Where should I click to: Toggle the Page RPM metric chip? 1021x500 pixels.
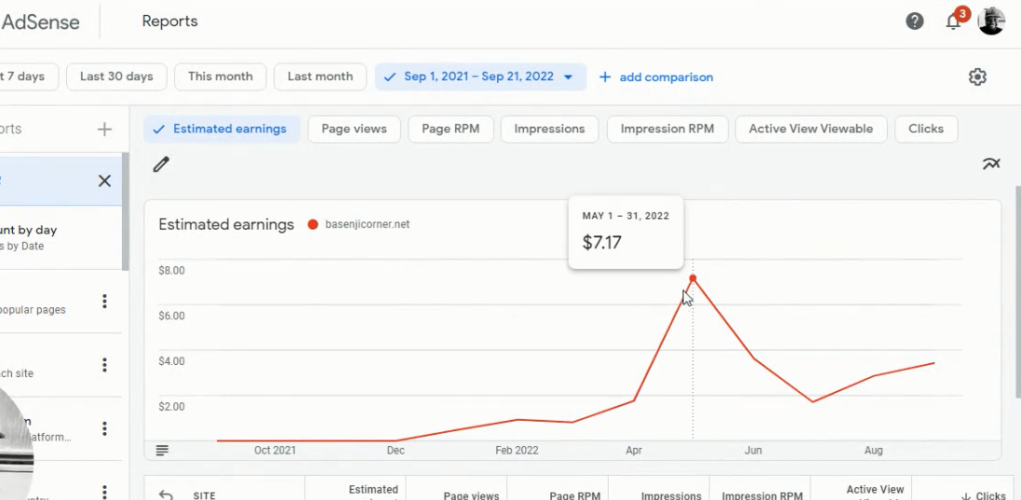click(x=450, y=128)
